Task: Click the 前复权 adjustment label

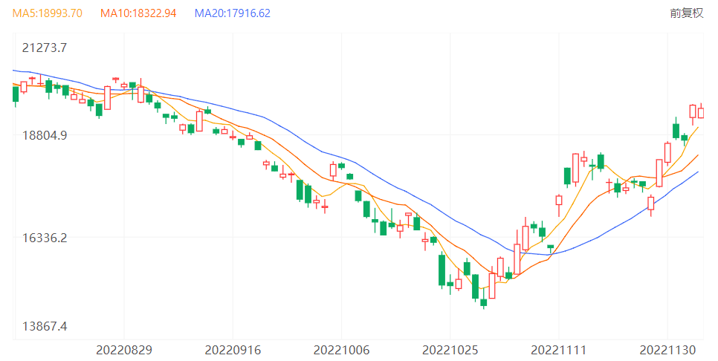Action: tap(686, 13)
